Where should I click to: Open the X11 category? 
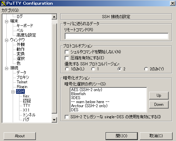[26, 110]
